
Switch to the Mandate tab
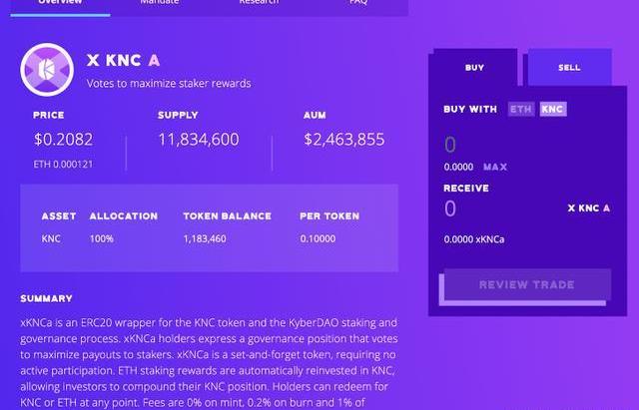[x=161, y=4]
